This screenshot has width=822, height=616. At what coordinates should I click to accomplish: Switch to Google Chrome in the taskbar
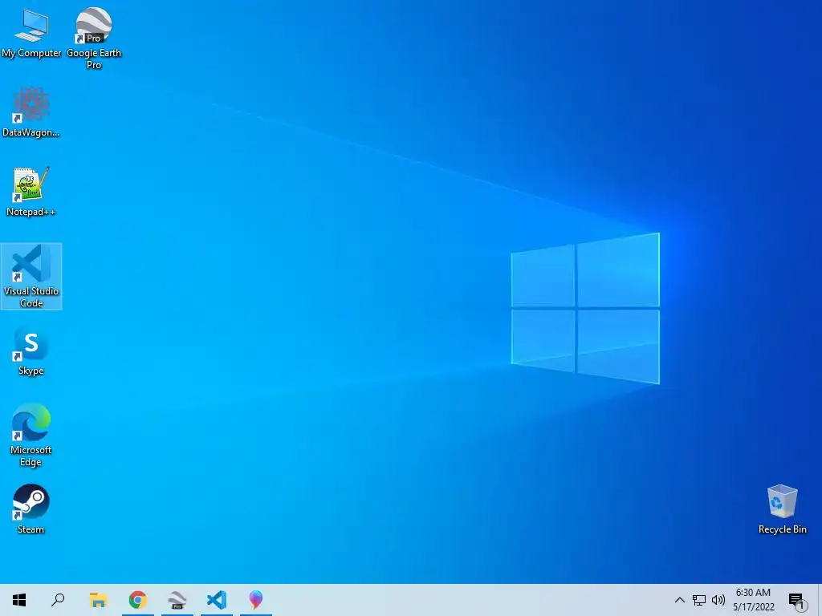138,600
